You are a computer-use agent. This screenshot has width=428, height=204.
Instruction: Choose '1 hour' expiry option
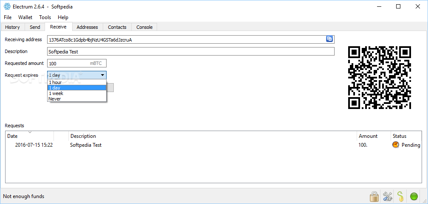77,82
